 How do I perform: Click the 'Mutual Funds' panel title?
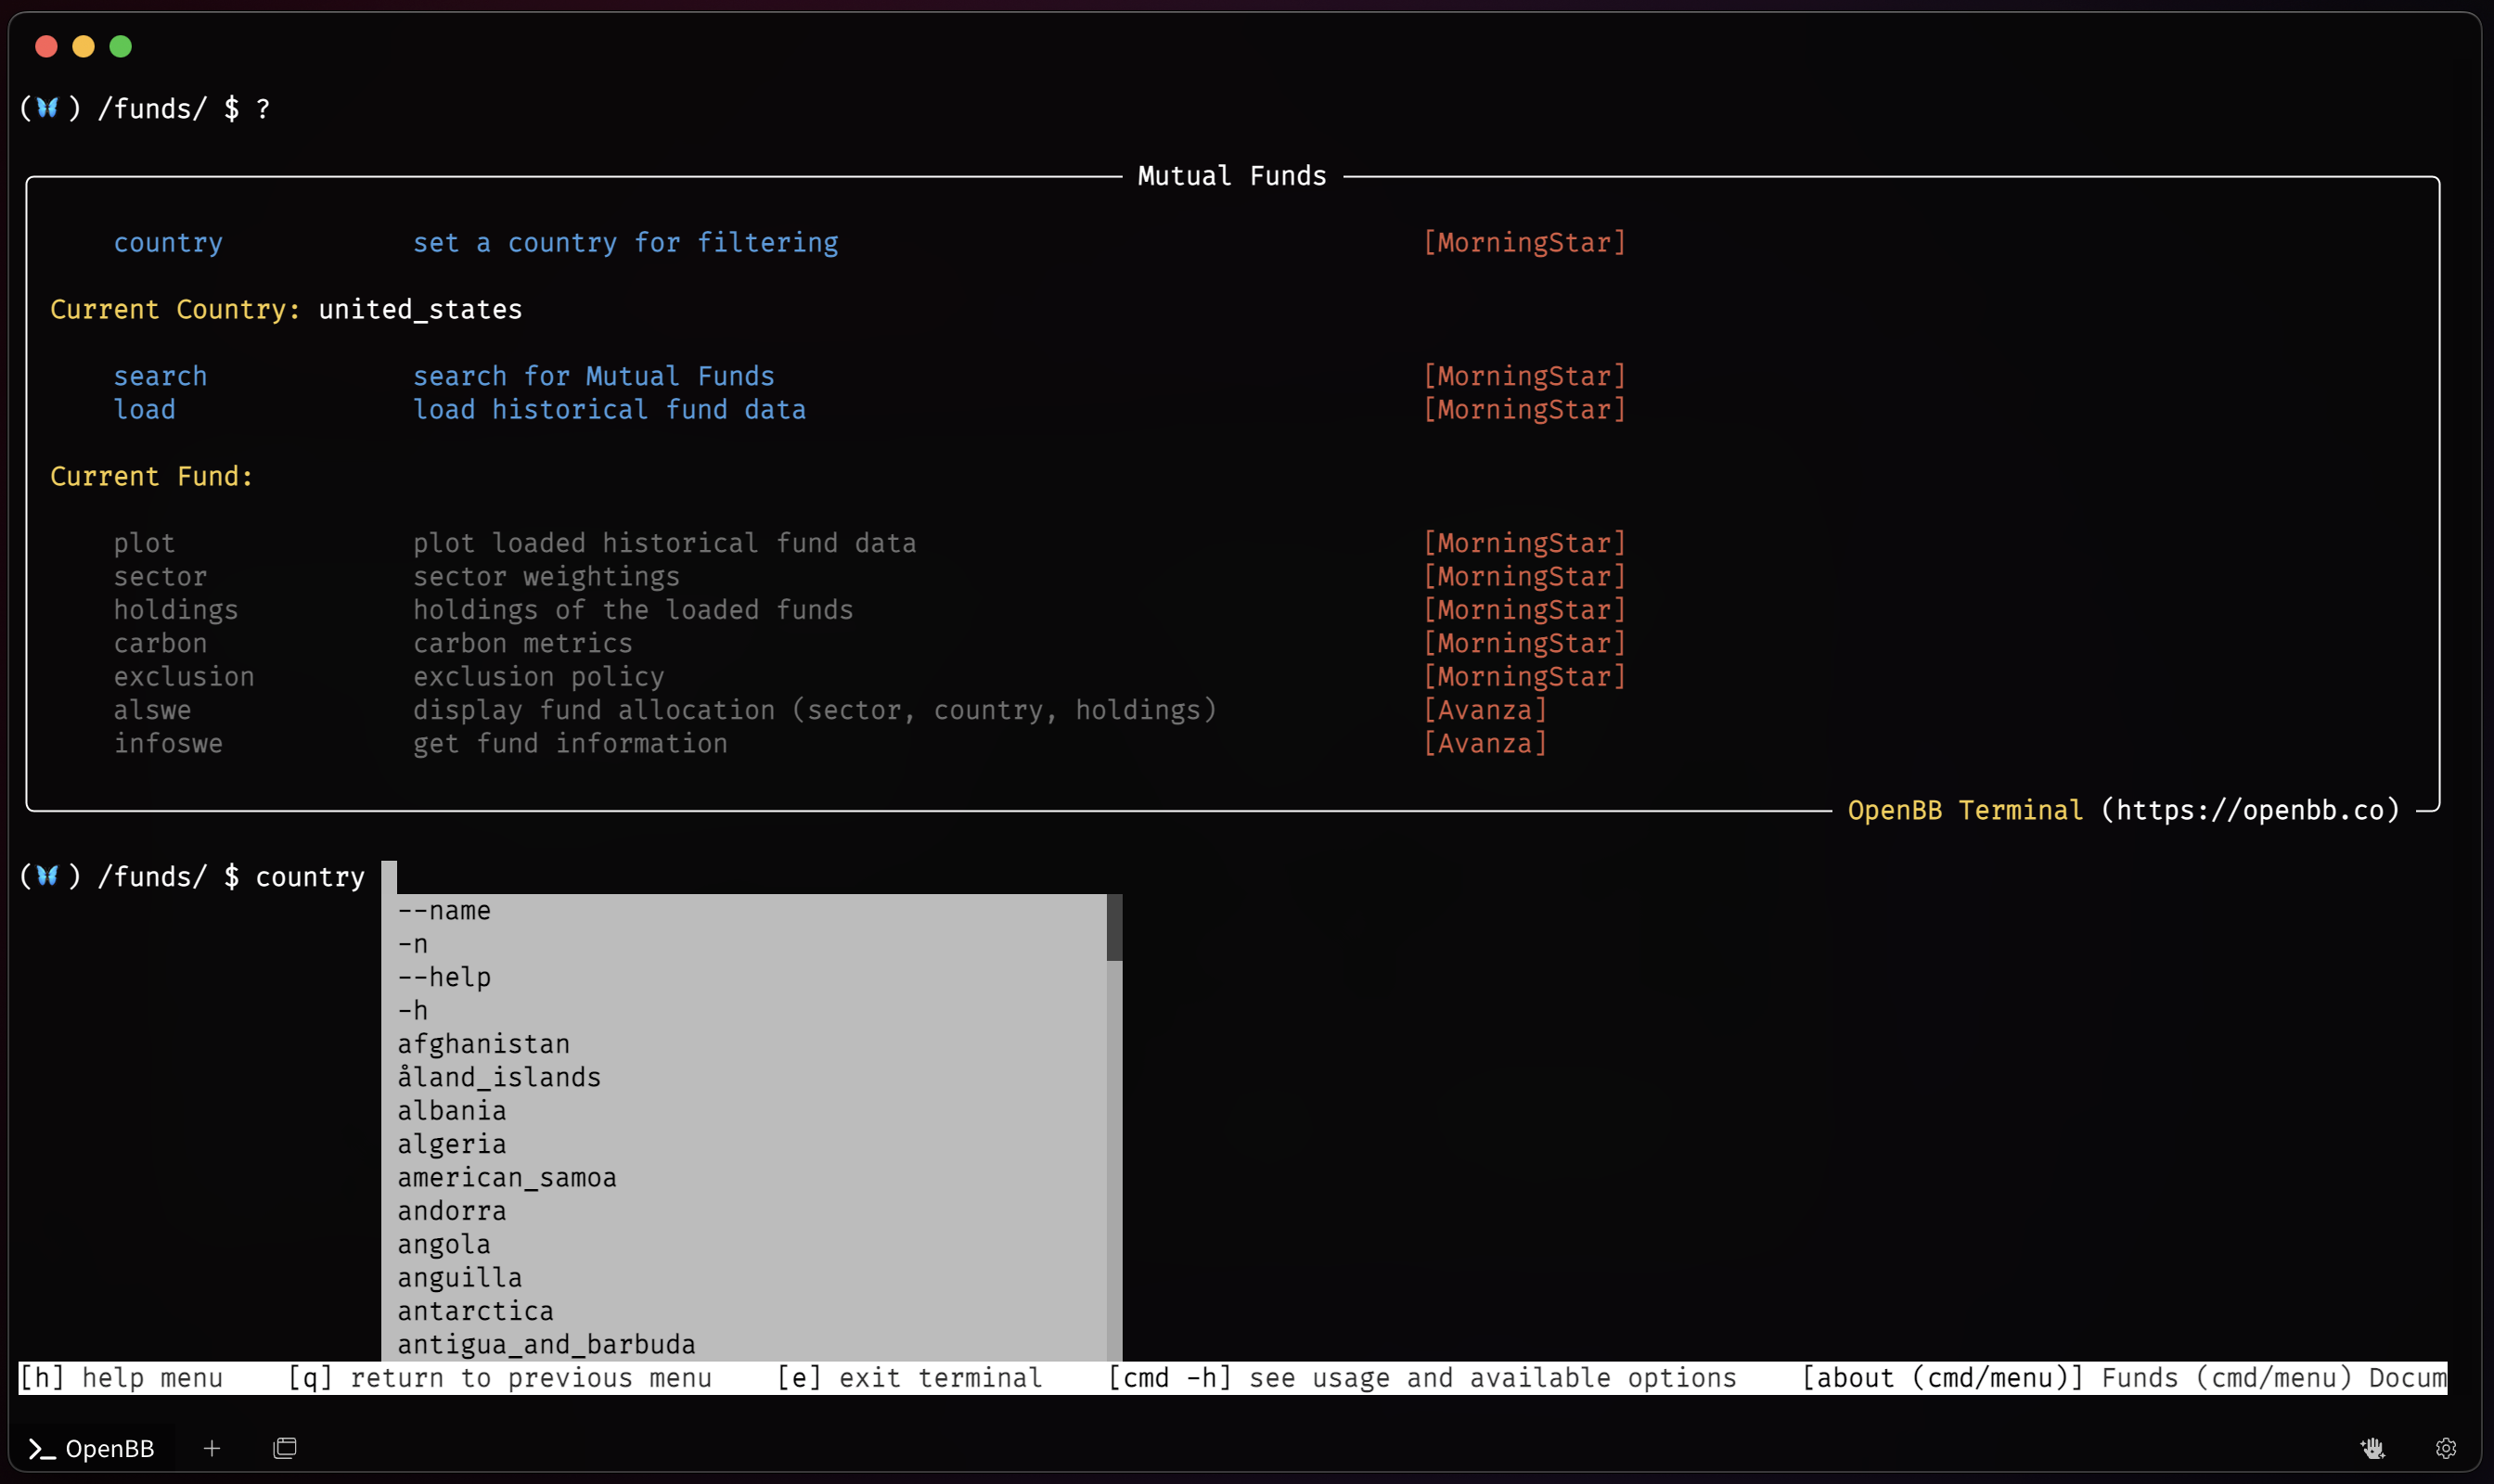(1231, 176)
